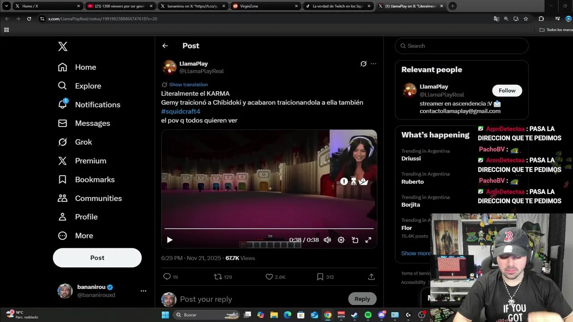Viewport: 573px width, 322px height.
Task: Click the white Post button
Action: tap(97, 258)
